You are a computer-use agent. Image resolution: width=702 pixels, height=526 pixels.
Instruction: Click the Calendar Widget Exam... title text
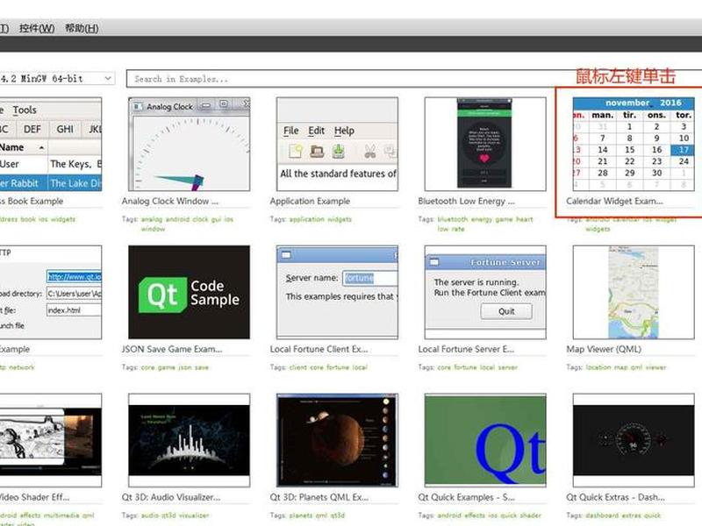(614, 202)
